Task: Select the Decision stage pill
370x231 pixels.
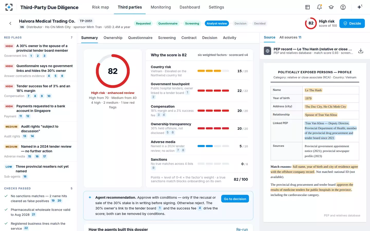Action: (240, 23)
